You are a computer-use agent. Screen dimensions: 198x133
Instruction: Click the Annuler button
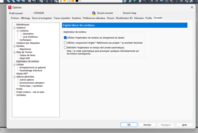147,125
